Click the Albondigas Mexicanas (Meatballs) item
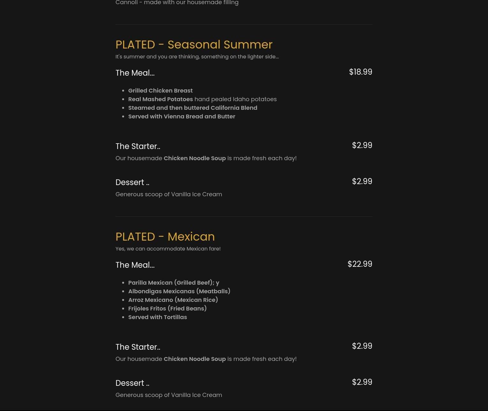 pos(179,291)
